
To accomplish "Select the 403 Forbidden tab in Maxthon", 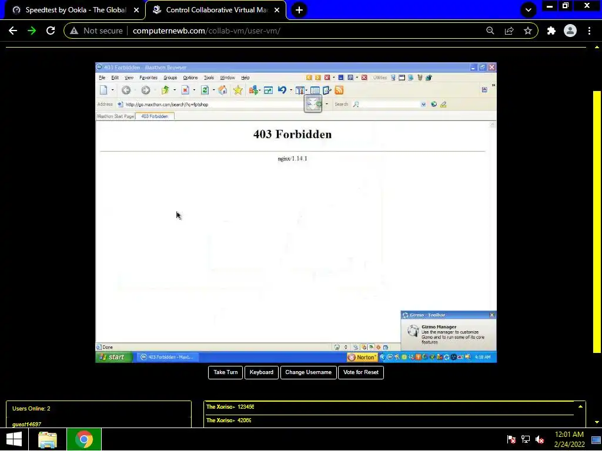I will click(x=155, y=116).
